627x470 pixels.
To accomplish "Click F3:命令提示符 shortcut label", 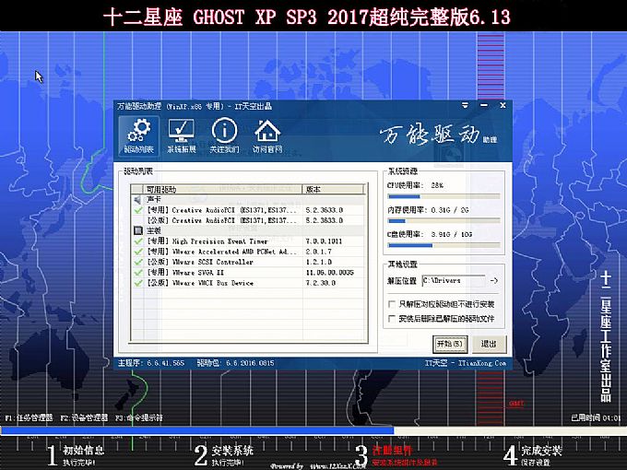I will click(139, 417).
